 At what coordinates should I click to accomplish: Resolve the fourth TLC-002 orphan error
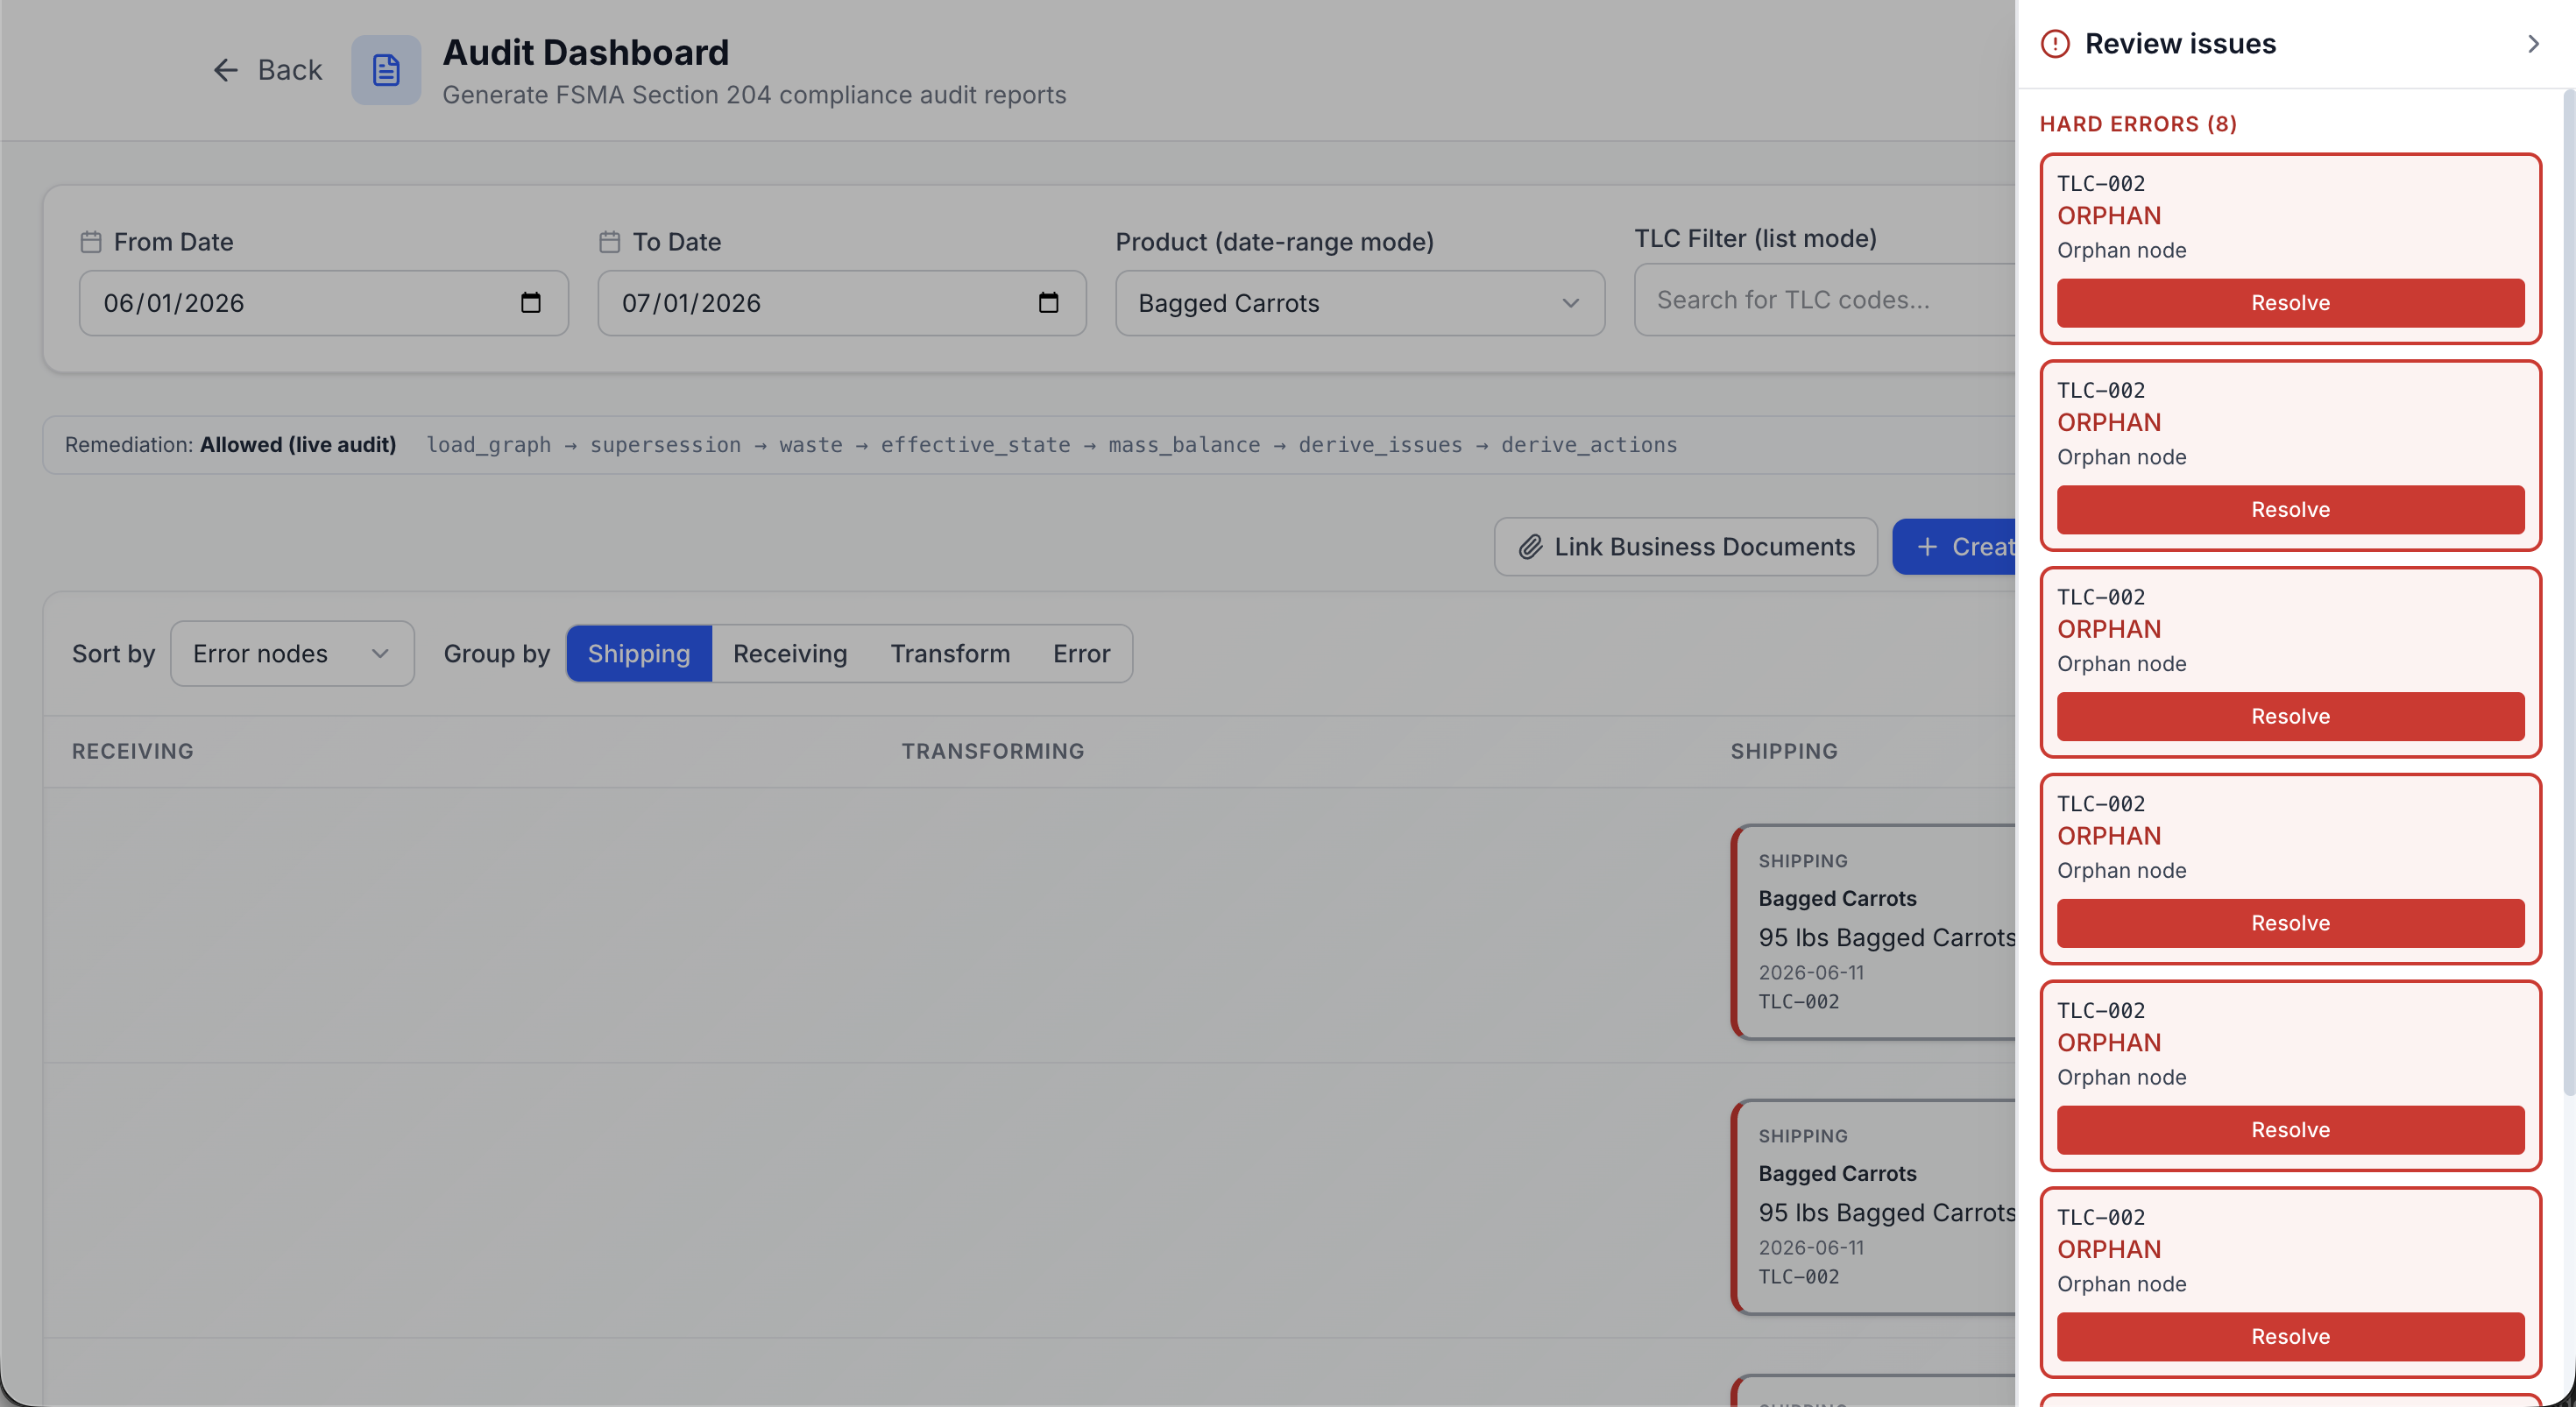click(x=2290, y=924)
